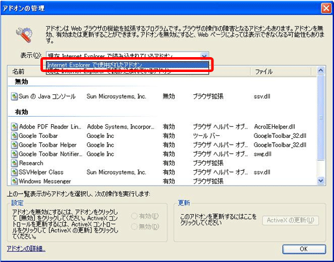Click the Google Toolbar Notifier icon

[x=14, y=154]
